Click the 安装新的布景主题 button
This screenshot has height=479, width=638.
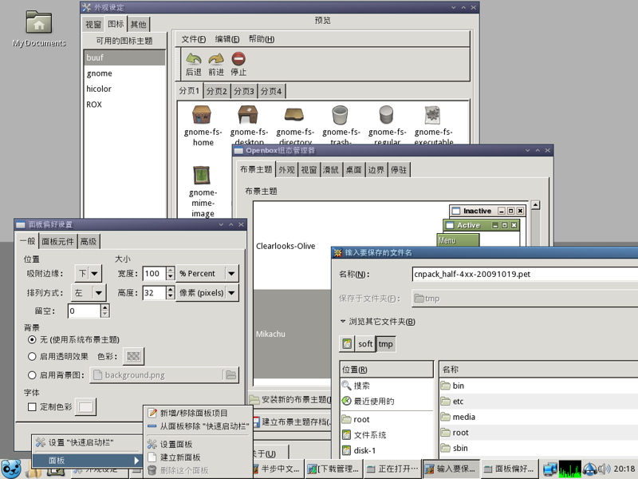point(289,400)
